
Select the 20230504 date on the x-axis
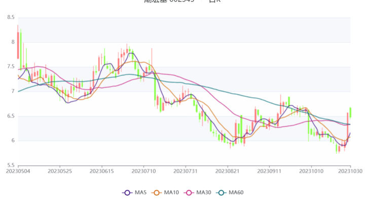(x=18, y=172)
